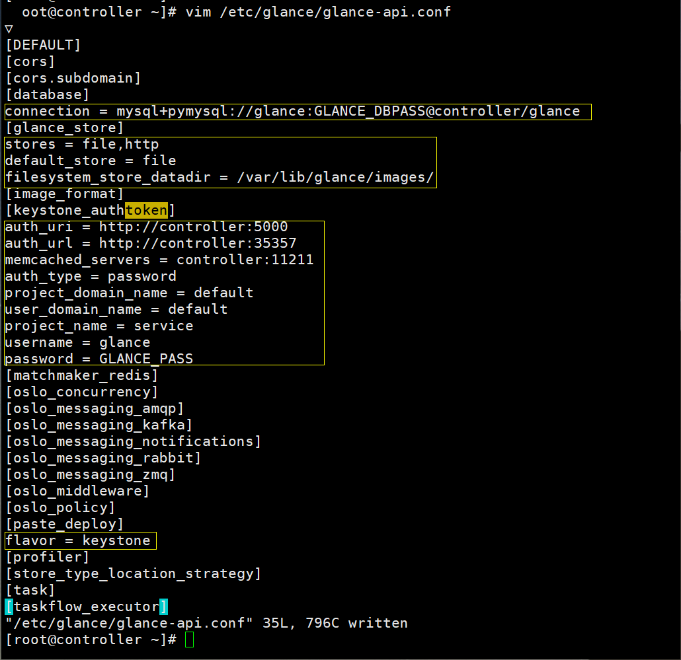Click the [oslo_messaging_amqp] section line
Image resolution: width=681 pixels, height=660 pixels.
(x=95, y=408)
